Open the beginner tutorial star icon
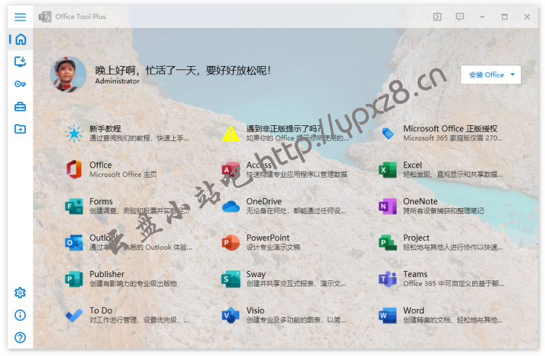Screen dimensions: 545x356 (x=74, y=133)
